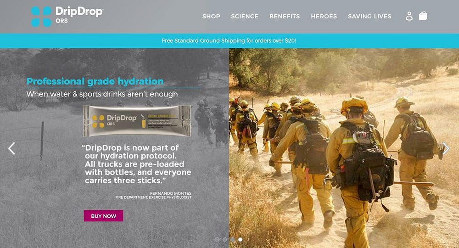
Task: Click the Professional grade hydration heading
Action: (95, 81)
